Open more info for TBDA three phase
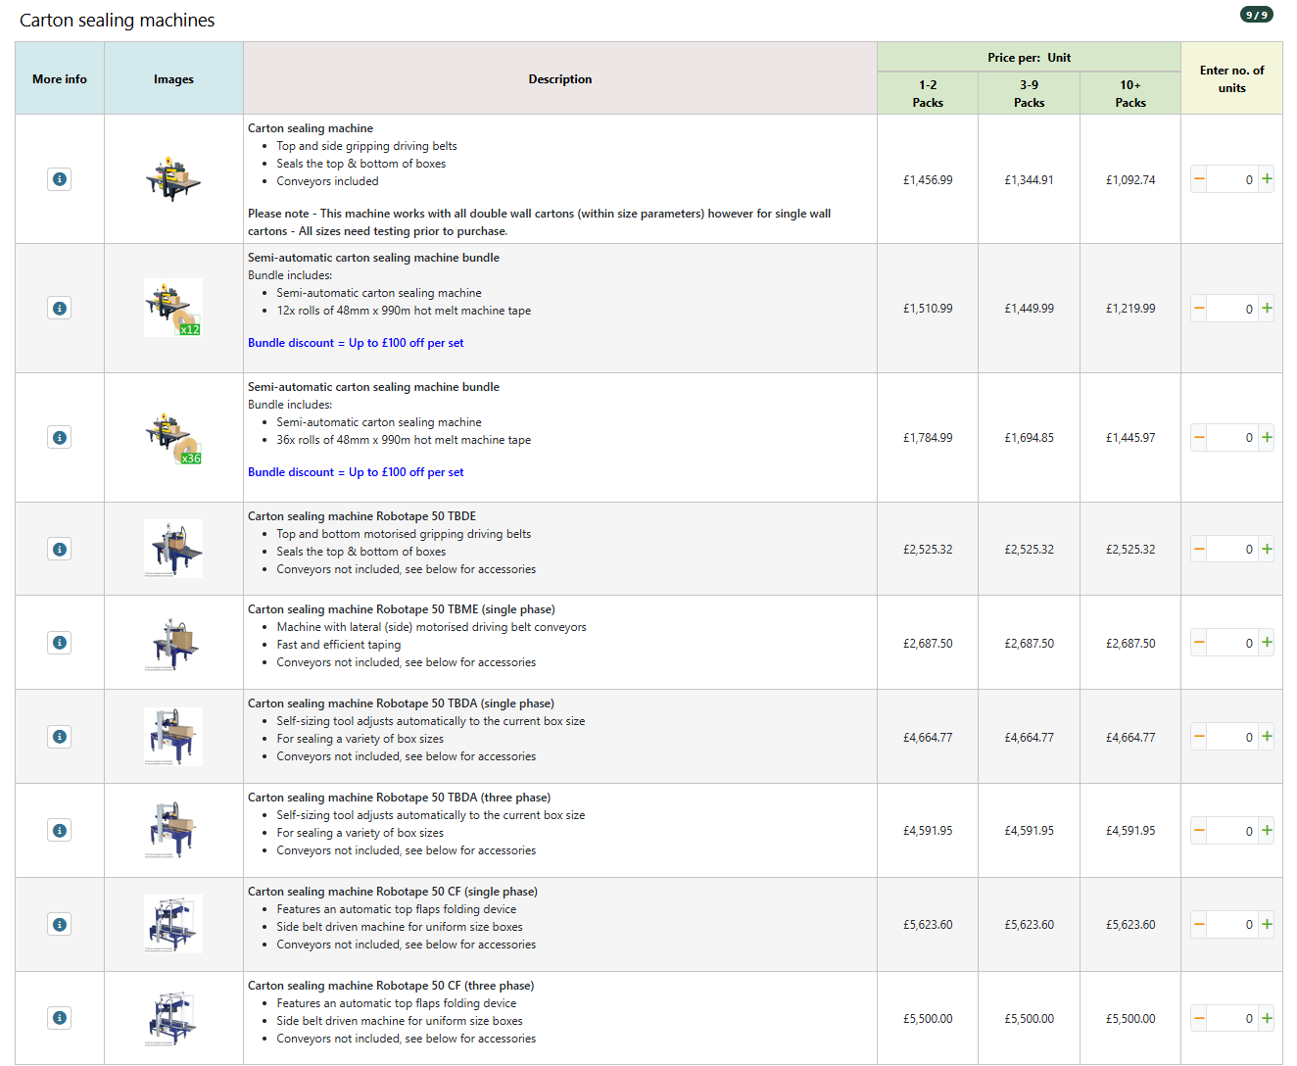This screenshot has width=1297, height=1066. click(60, 831)
